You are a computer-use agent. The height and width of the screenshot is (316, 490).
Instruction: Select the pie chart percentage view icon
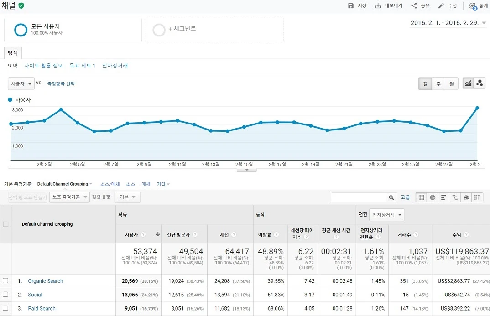[433, 197]
